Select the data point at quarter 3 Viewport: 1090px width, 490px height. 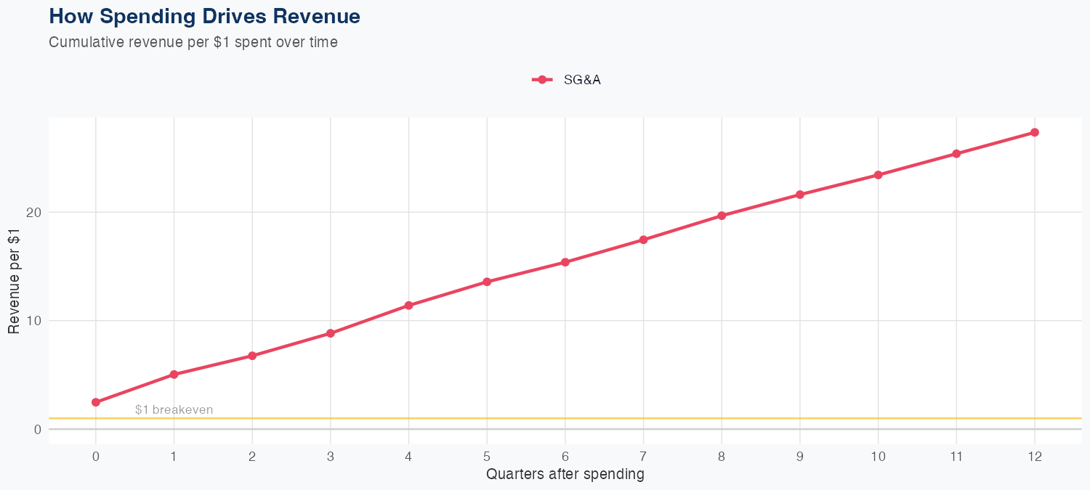331,333
